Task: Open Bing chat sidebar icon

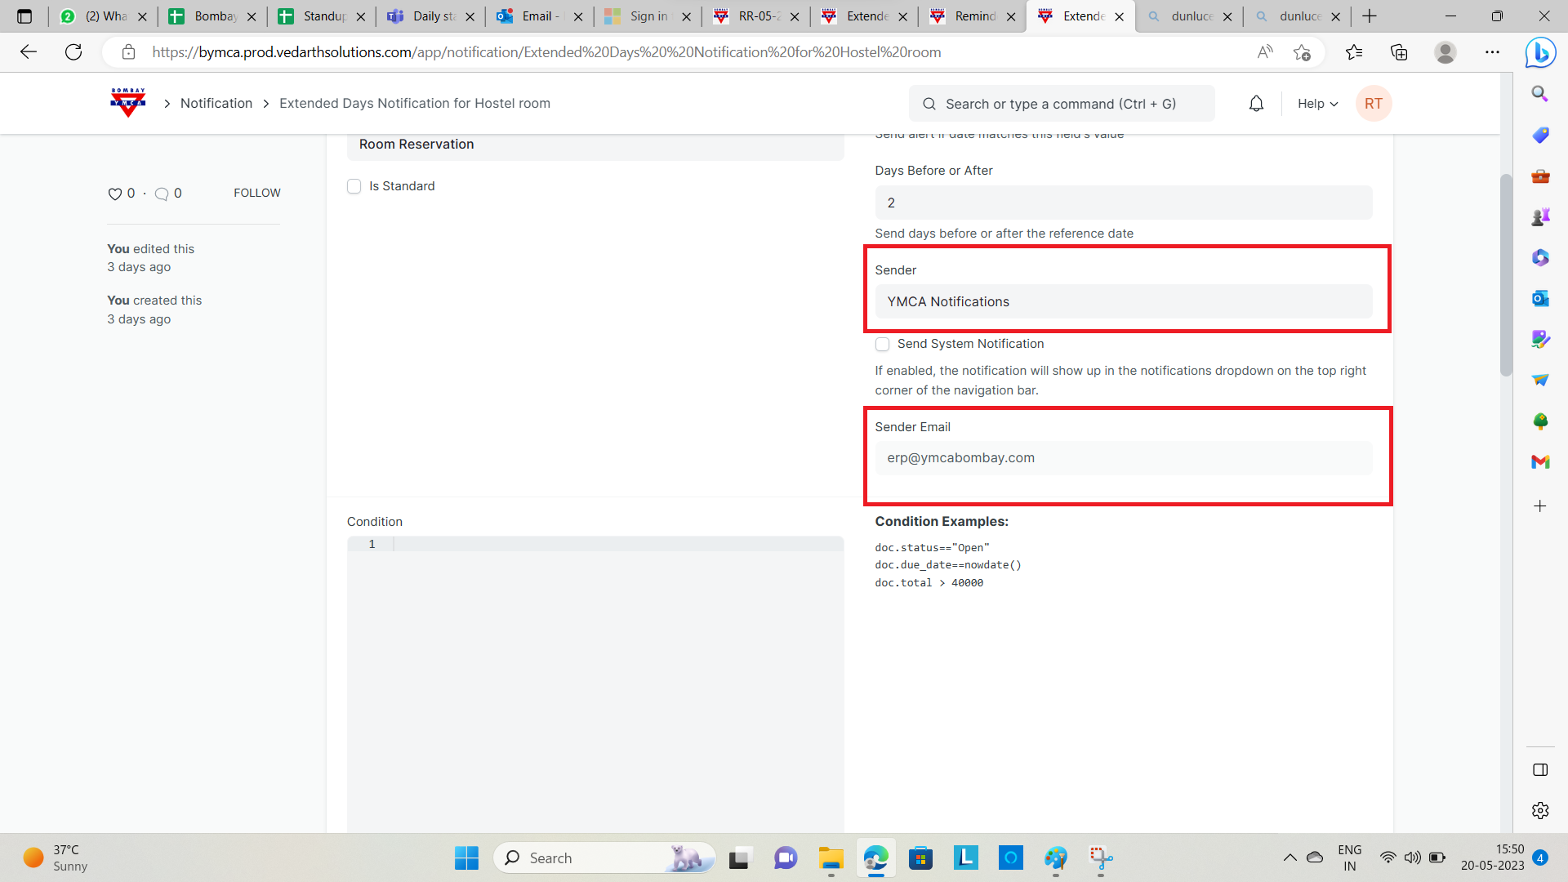Action: tap(1540, 53)
